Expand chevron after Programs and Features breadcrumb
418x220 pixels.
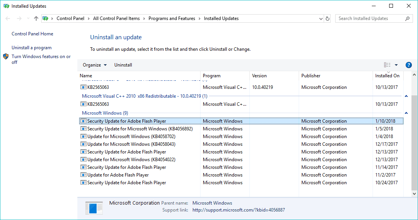click(199, 18)
